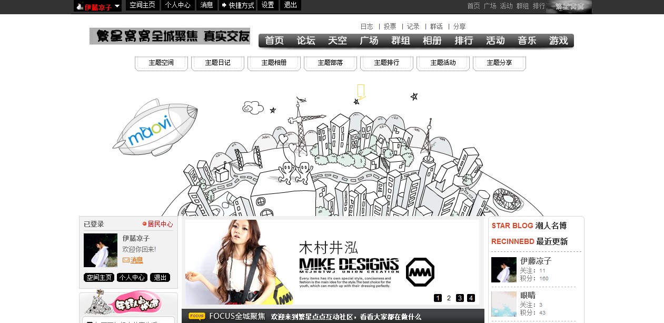
Task: Open the orange 消息 link in login panel
Action: (136, 260)
